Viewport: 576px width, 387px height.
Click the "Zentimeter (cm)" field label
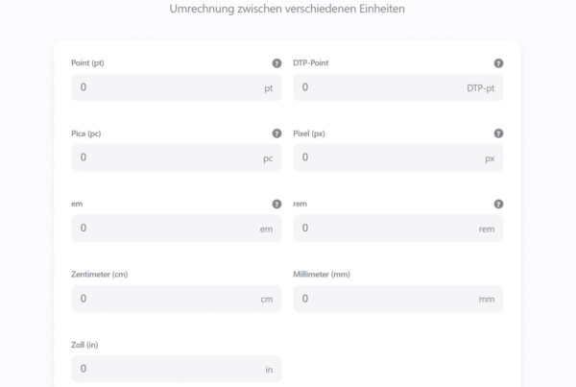click(100, 275)
